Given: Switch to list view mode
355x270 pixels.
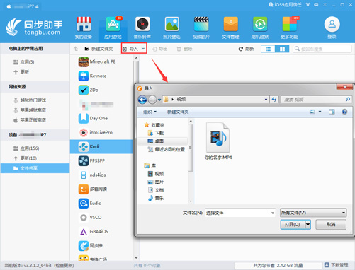Looking at the screenshot, I should 268,49.
